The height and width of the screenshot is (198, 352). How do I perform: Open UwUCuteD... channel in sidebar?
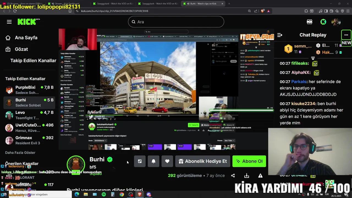click(29, 128)
